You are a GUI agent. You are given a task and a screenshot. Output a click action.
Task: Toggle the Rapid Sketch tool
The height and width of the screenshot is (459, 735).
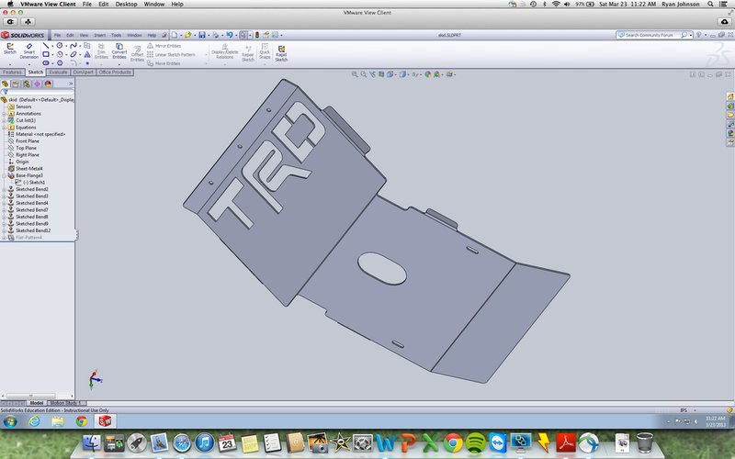281,53
